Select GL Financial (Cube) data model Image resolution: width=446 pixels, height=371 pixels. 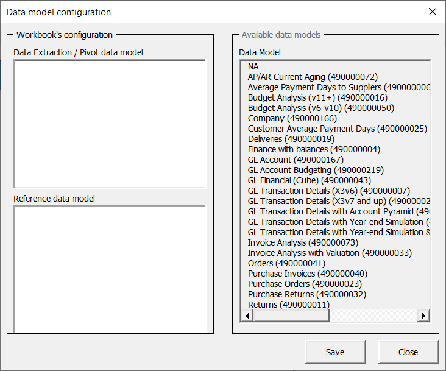click(309, 180)
